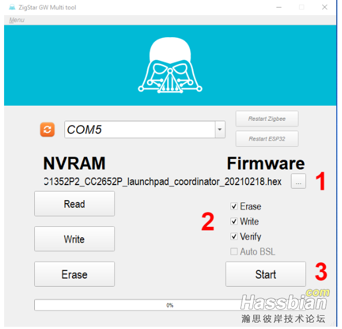Click the maximize window button

pos(302,7)
